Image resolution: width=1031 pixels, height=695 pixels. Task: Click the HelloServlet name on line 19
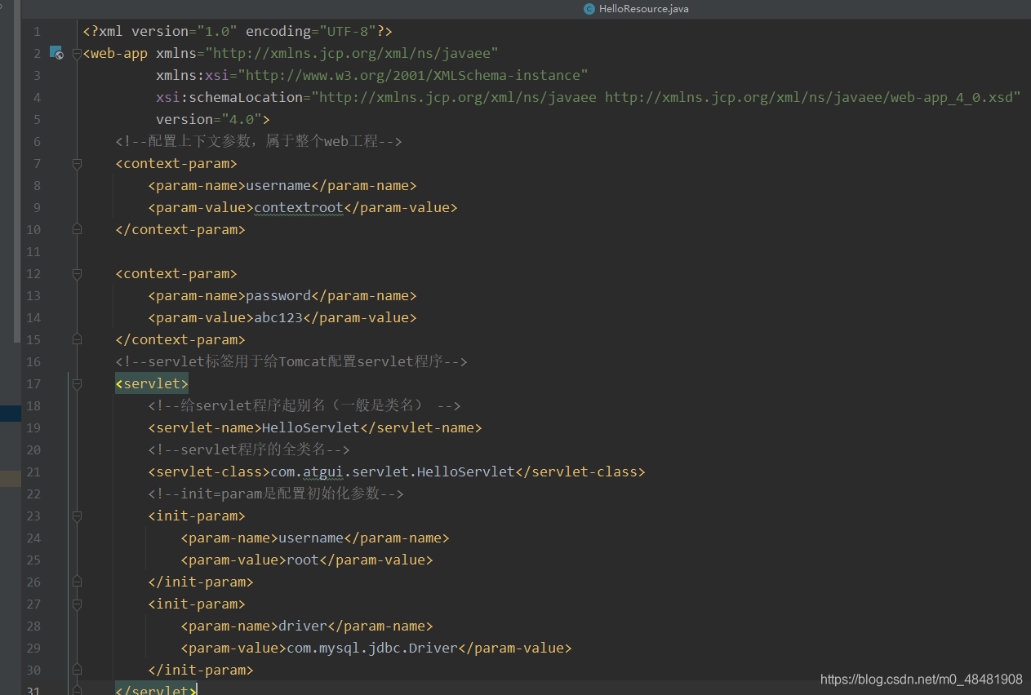pos(311,427)
